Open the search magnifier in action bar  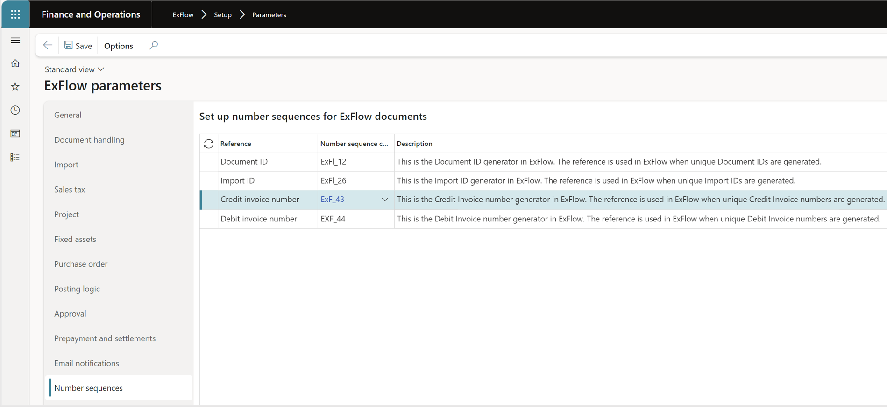click(x=154, y=45)
